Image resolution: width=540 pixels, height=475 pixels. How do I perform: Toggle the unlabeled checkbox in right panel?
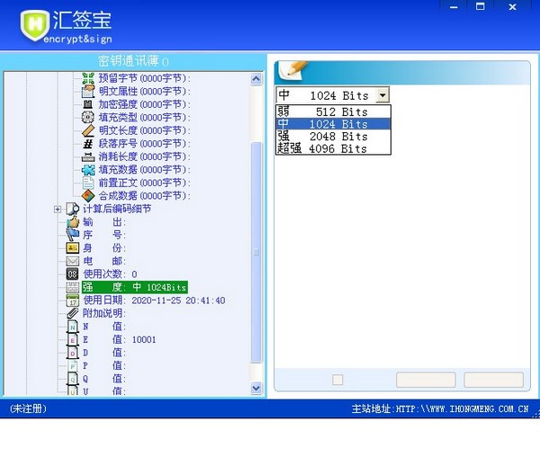click(x=337, y=380)
